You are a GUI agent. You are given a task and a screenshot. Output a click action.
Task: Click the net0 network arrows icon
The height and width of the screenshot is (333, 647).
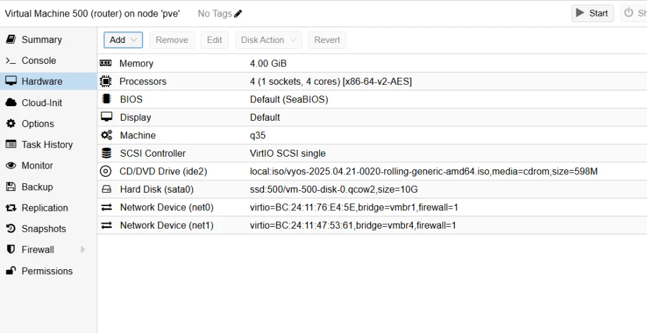pyautogui.click(x=106, y=207)
